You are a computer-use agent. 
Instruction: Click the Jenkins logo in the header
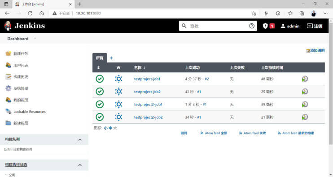click(25, 26)
